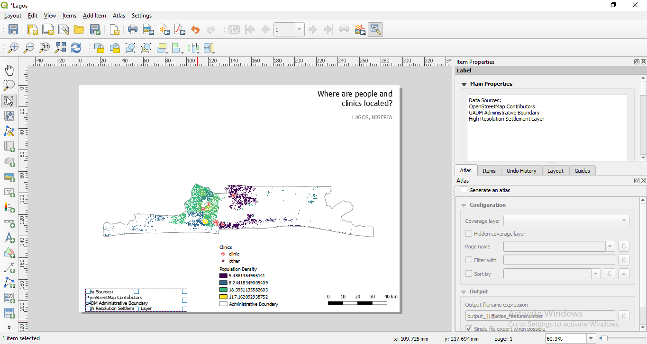The image size is (647, 344).
Task: Click the Sort direction arrow button
Action: pyautogui.click(x=624, y=273)
